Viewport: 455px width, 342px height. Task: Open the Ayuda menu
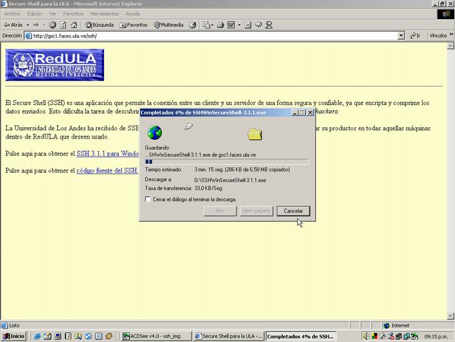click(133, 13)
